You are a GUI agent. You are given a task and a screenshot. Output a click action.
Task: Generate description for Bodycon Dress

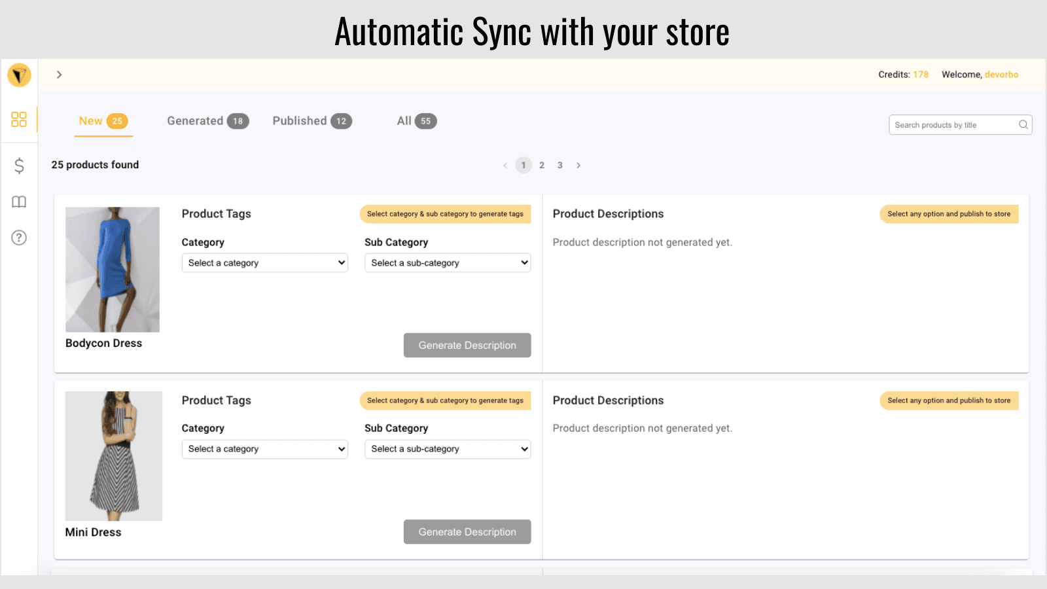pos(467,345)
